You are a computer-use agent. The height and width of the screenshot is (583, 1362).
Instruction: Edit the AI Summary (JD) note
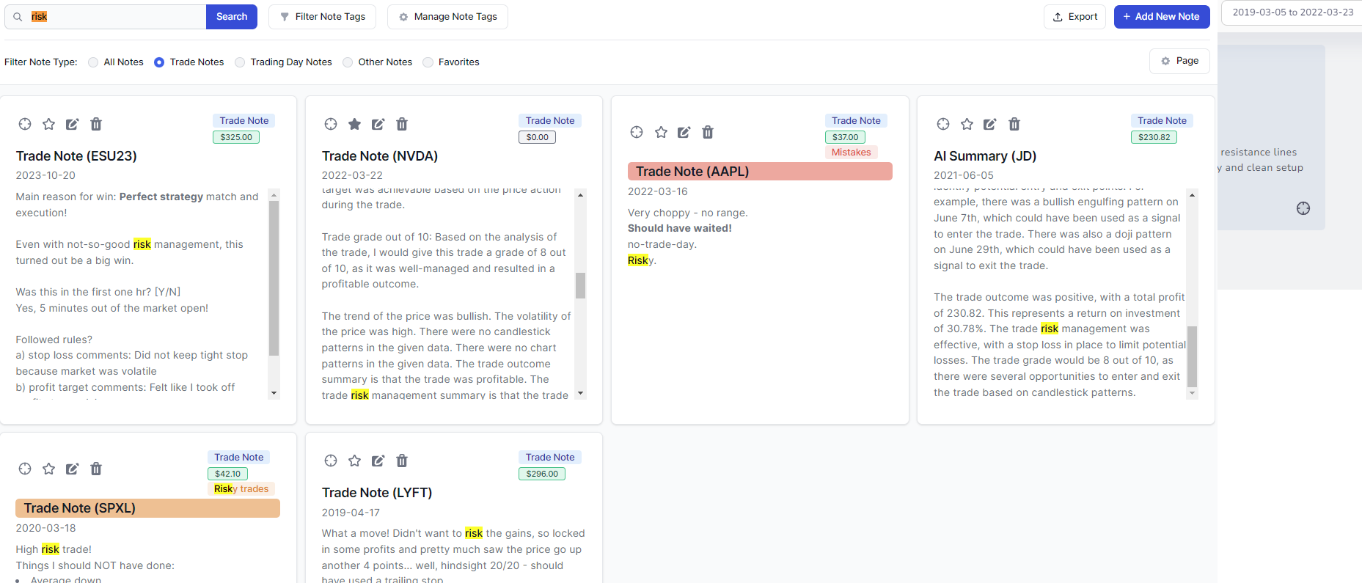(989, 124)
